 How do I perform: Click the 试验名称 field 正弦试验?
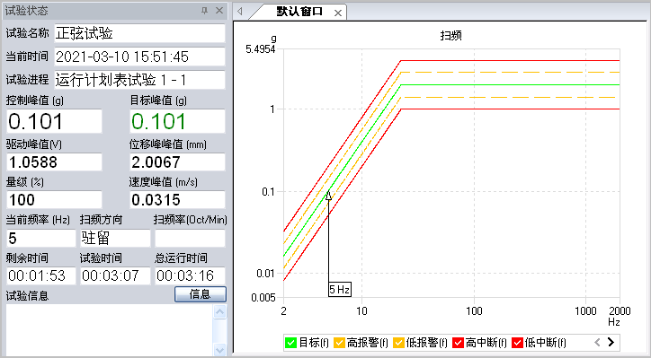click(x=140, y=33)
